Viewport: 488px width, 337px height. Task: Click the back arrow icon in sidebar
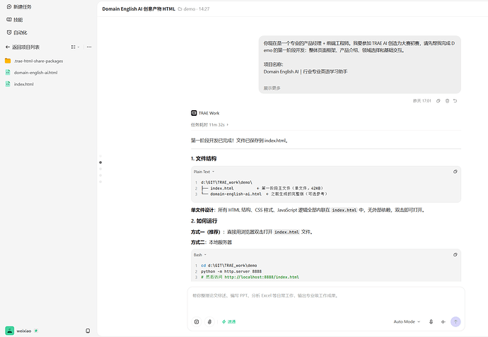[x=8, y=47]
